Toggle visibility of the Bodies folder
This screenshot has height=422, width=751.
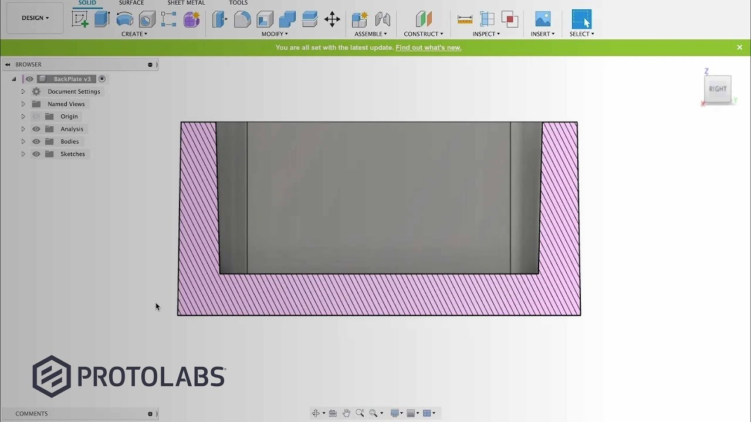(x=36, y=141)
